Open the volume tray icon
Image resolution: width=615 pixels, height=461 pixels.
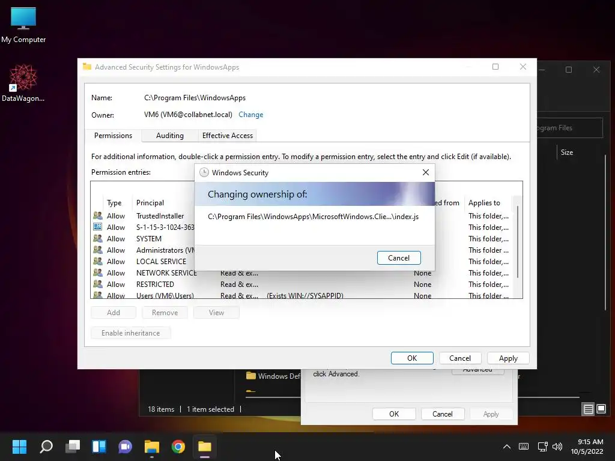click(x=557, y=447)
